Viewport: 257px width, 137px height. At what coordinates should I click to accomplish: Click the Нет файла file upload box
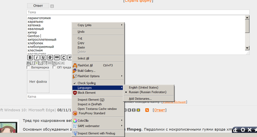tap(38, 82)
